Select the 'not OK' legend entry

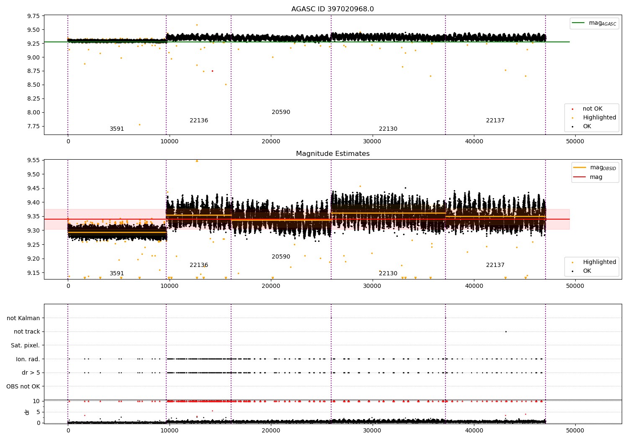592,109
